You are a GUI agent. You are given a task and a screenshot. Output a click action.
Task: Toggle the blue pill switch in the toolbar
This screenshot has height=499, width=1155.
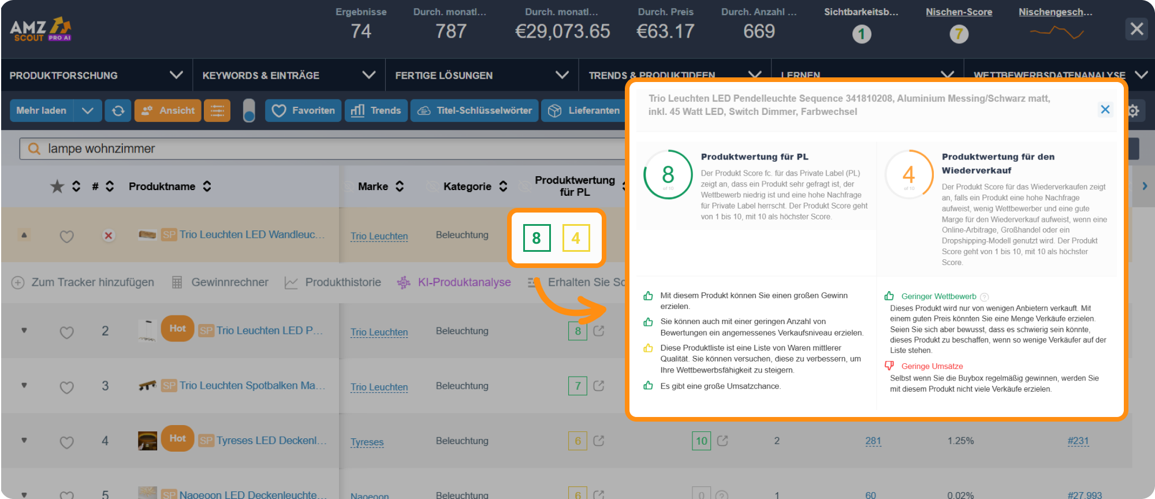point(249,110)
